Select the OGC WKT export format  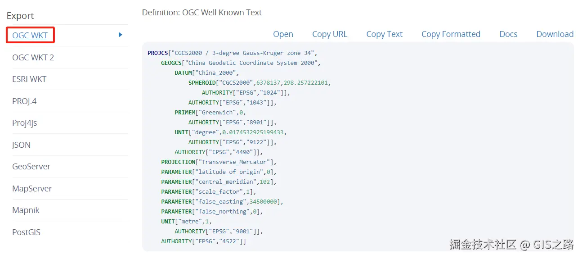coord(30,35)
